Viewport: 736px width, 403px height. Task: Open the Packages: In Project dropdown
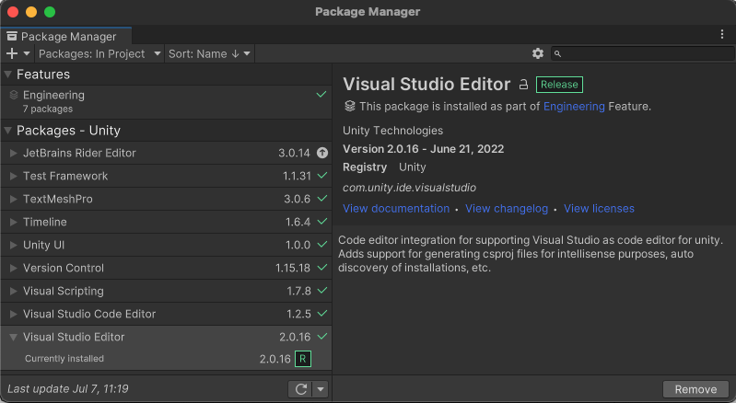(99, 54)
